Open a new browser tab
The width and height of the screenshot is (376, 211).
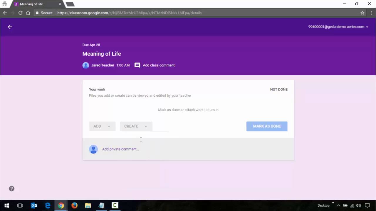[x=70, y=4]
